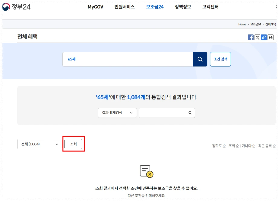Open the MyGOV menu
The image size is (279, 201).
pyautogui.click(x=95, y=7)
